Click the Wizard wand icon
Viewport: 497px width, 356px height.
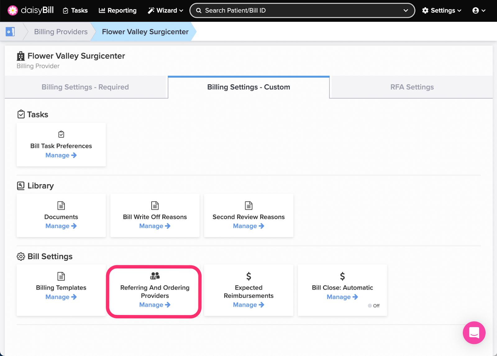[x=151, y=11]
